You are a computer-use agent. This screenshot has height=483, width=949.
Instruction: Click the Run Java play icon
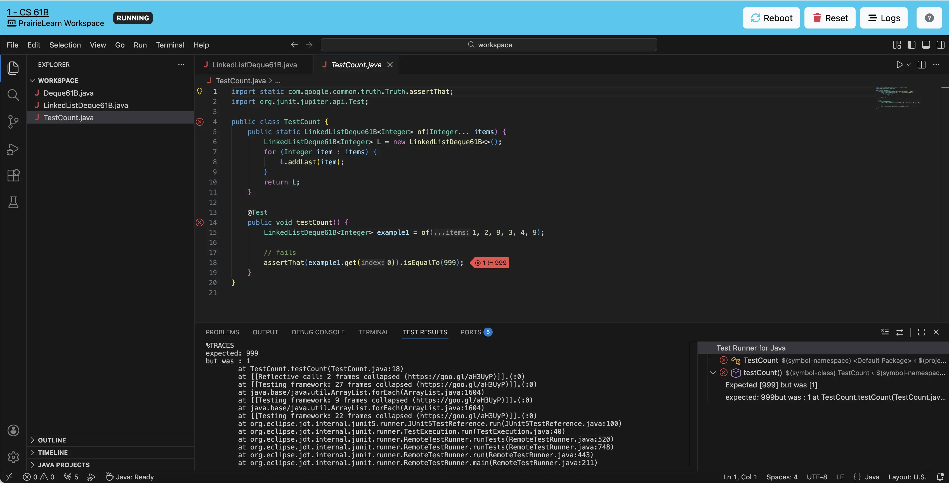(x=899, y=65)
